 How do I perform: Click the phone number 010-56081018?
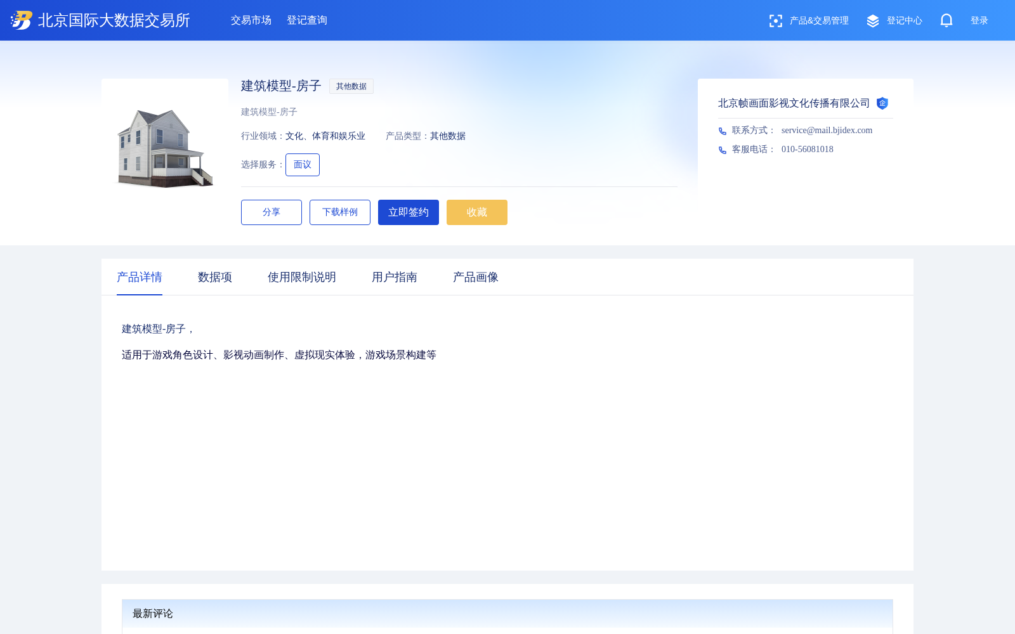click(x=808, y=150)
